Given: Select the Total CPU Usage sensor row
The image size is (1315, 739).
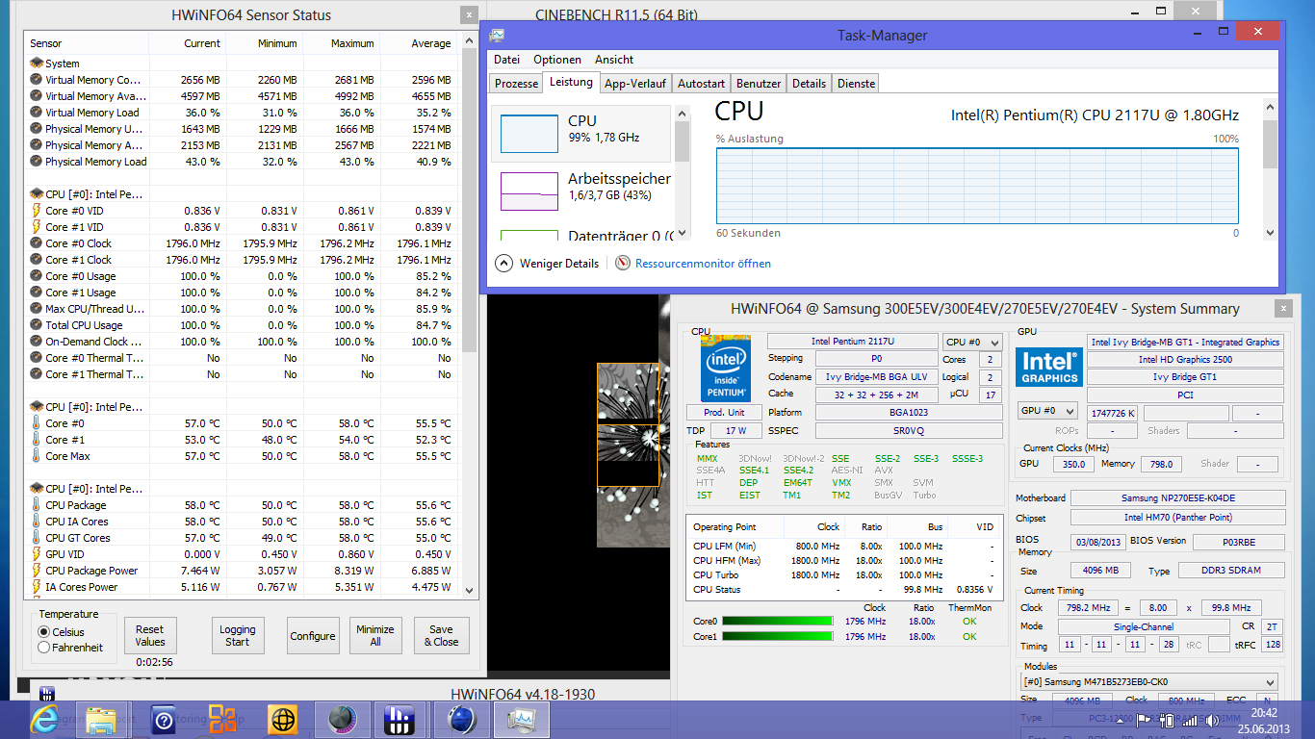Looking at the screenshot, I should pos(241,325).
